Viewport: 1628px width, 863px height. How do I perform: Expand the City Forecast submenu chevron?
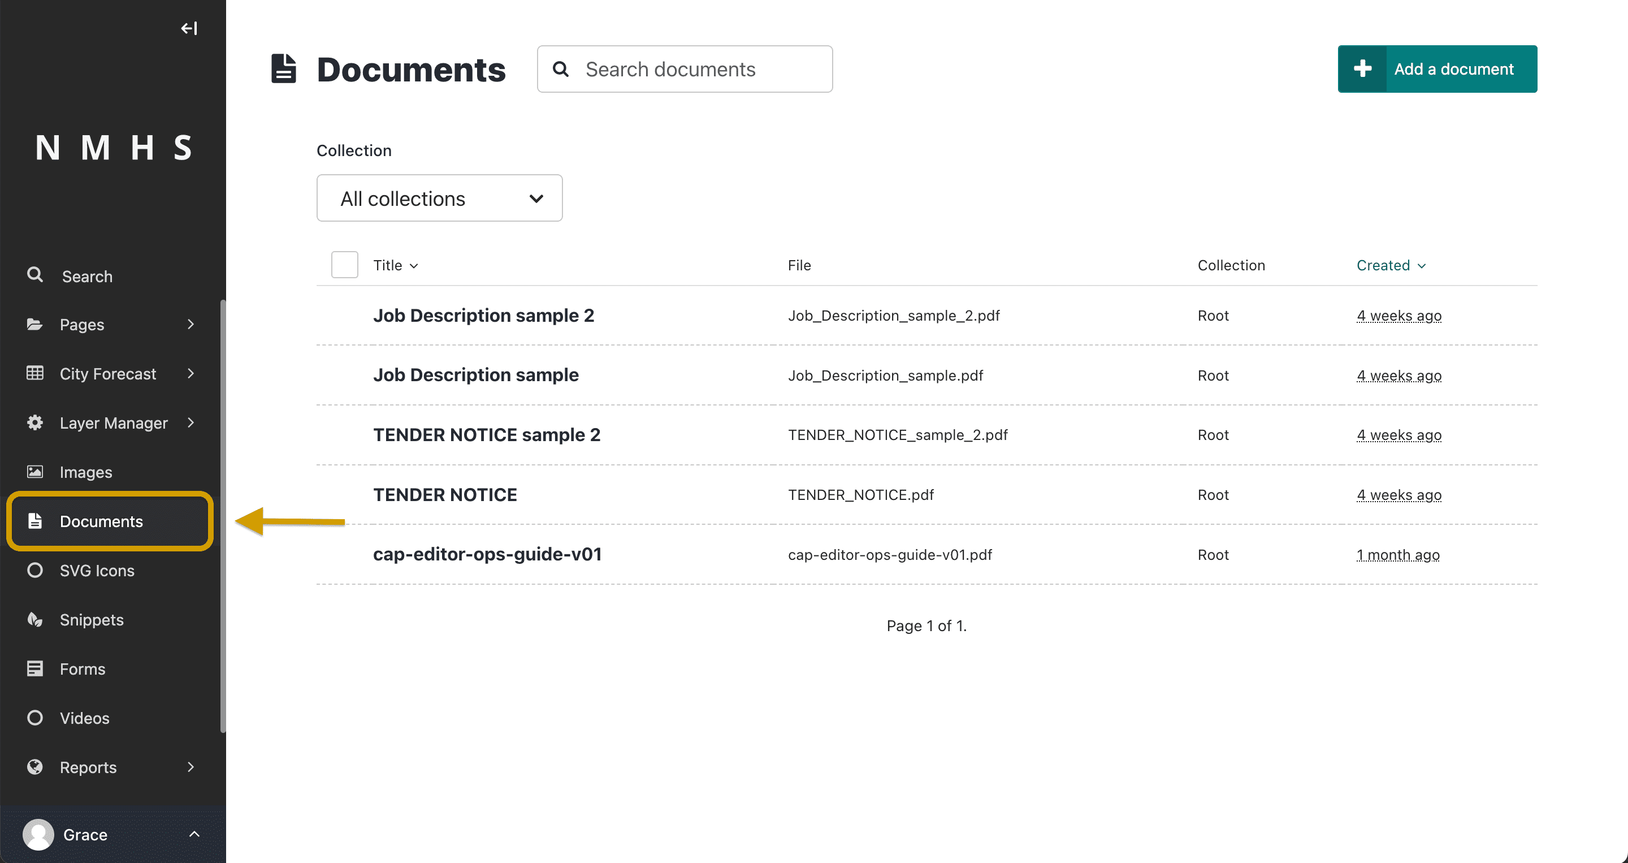point(191,373)
